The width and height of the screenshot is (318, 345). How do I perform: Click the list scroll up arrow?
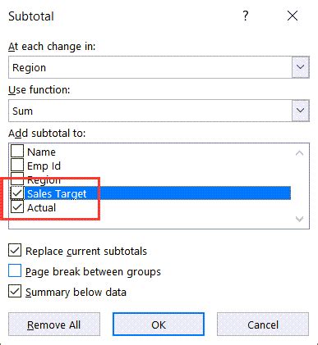(x=300, y=153)
